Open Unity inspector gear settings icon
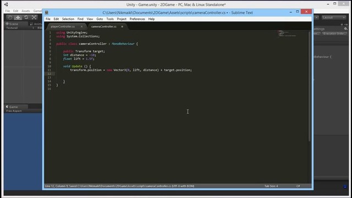Screen dimensions: 352x198 (x=346, y=29)
